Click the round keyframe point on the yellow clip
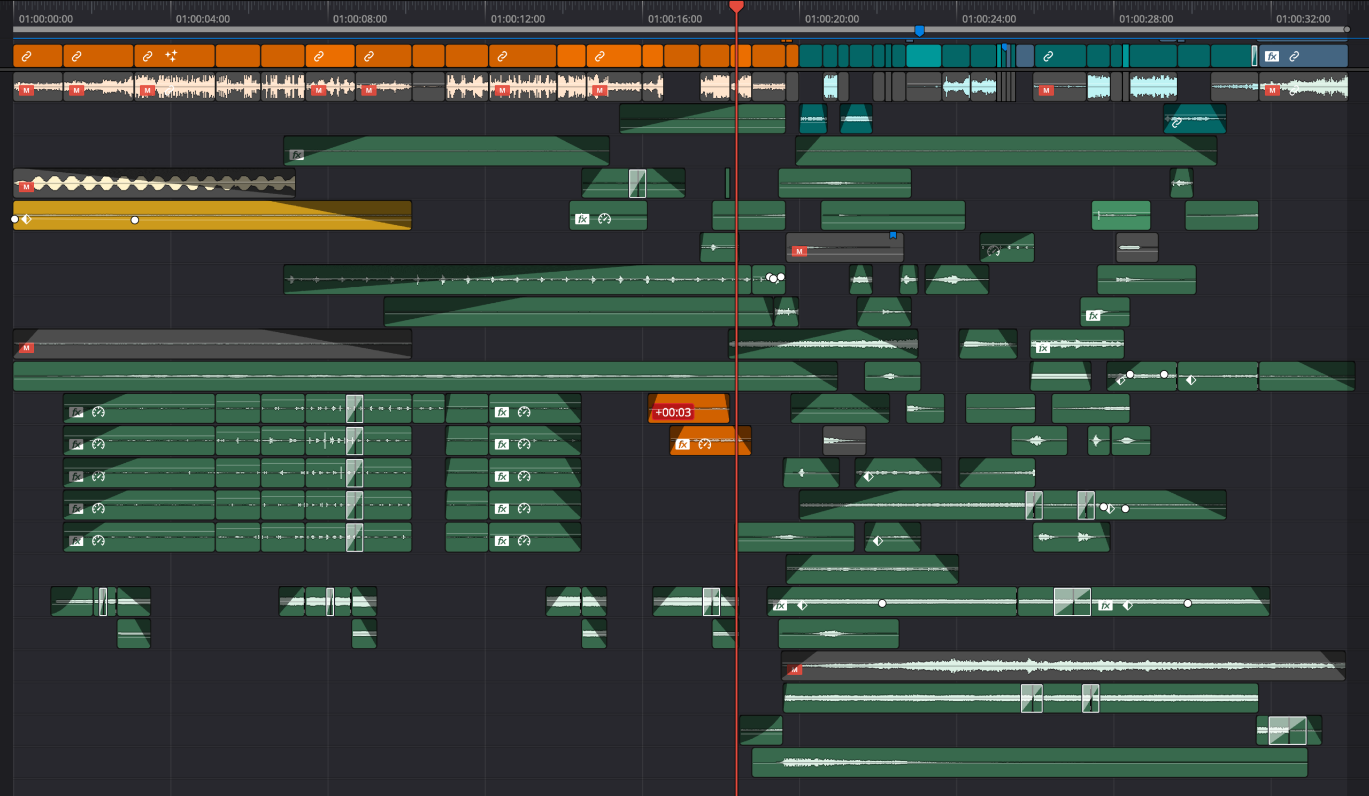Viewport: 1369px width, 796px height. click(135, 220)
